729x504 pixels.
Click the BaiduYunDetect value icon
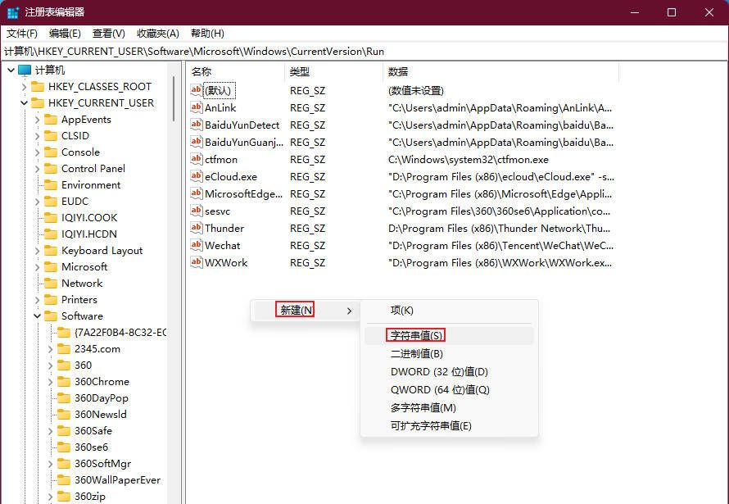click(x=195, y=125)
